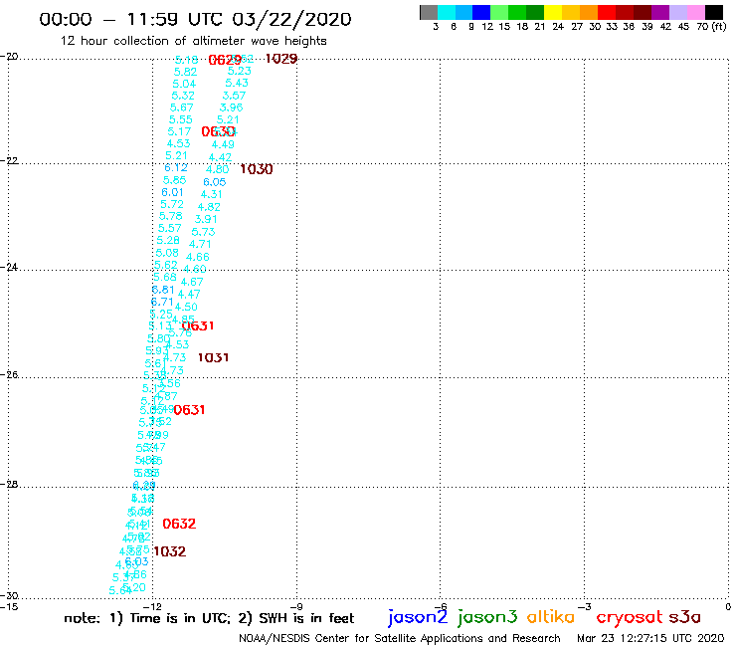Select wave height value '5.55'
The width and height of the screenshot is (736, 647).
(181, 119)
